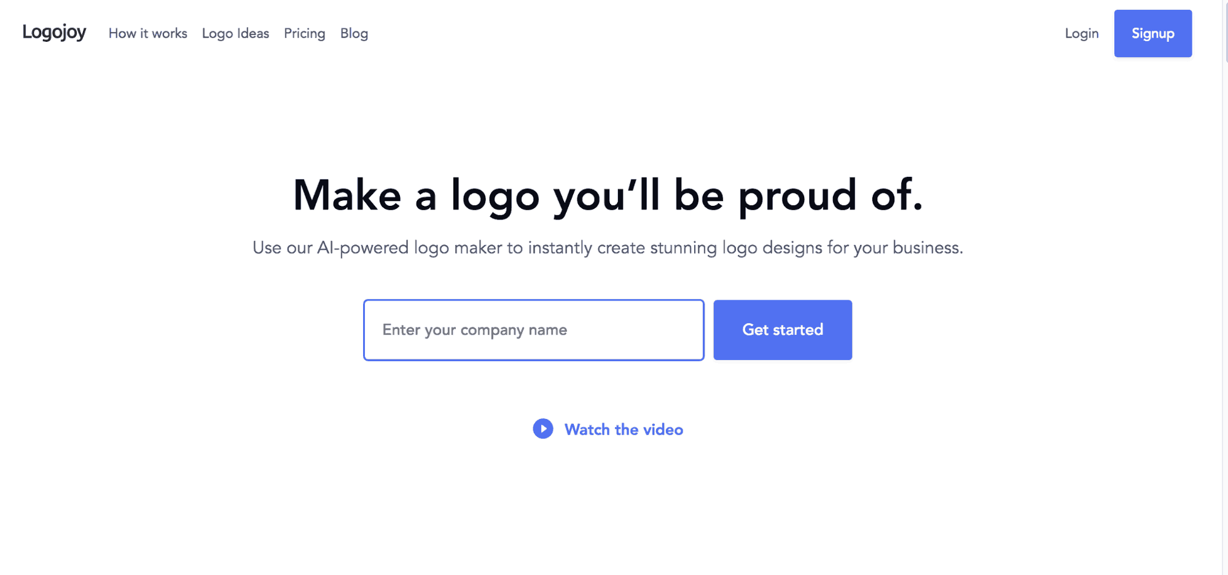Image resolution: width=1228 pixels, height=575 pixels.
Task: Begin logo creation with Get started
Action: tap(782, 330)
